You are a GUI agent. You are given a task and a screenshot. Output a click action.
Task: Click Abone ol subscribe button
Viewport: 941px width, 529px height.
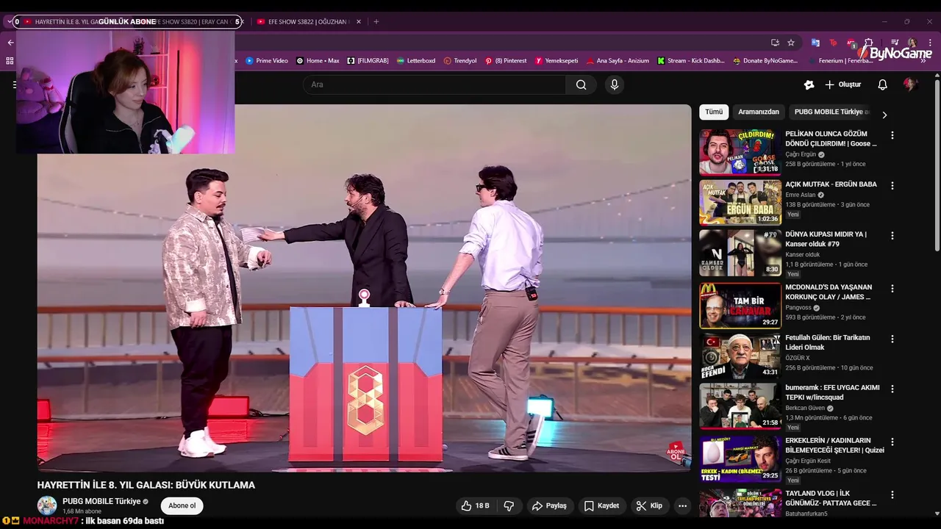pyautogui.click(x=182, y=505)
